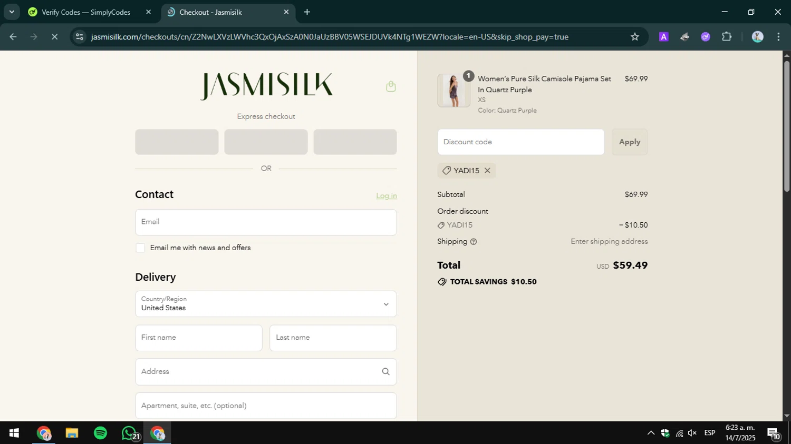791x444 pixels.
Task: Click the scrollbar down arrow
Action: (787, 416)
